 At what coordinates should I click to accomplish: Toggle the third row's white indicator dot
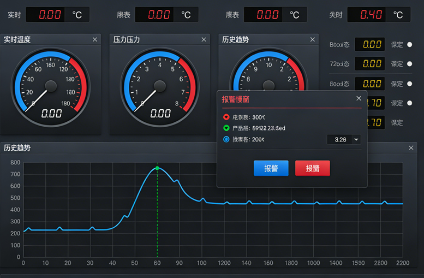point(410,84)
